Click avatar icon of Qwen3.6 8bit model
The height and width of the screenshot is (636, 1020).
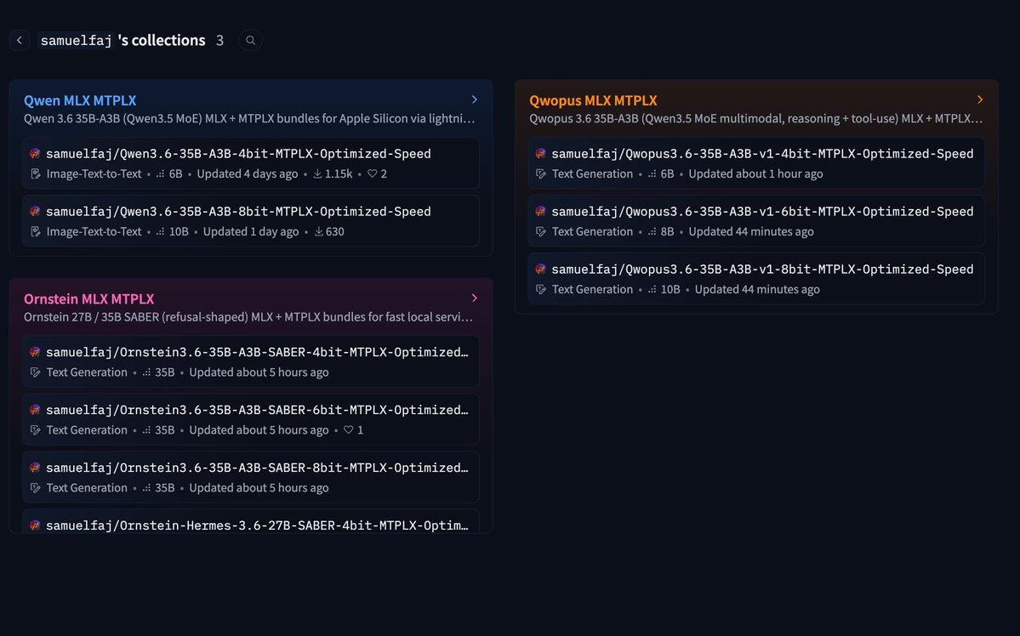[35, 212]
